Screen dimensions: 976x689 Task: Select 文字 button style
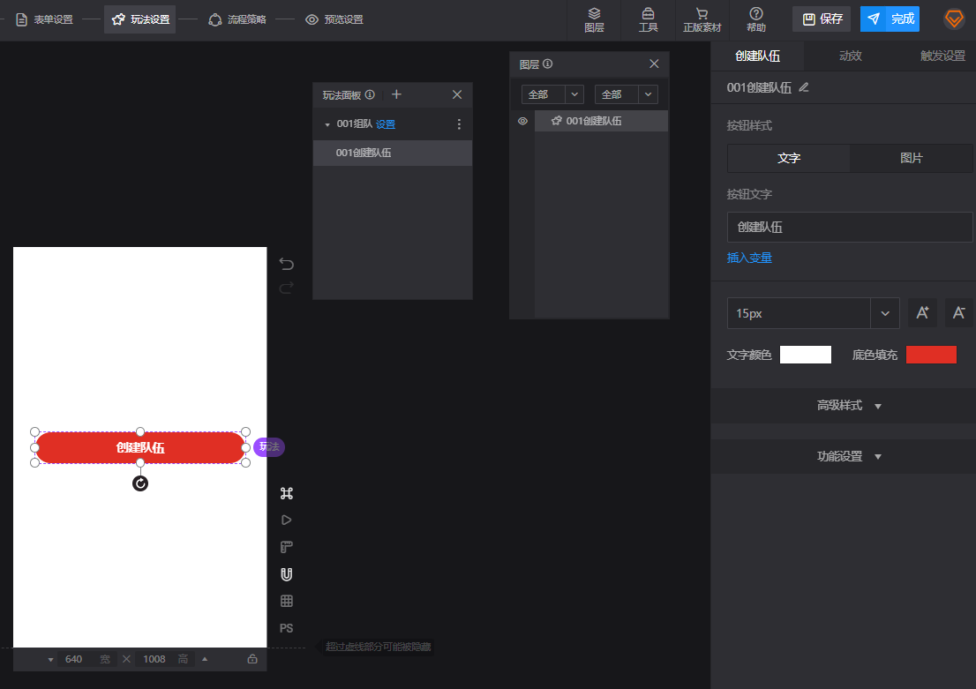[789, 158]
